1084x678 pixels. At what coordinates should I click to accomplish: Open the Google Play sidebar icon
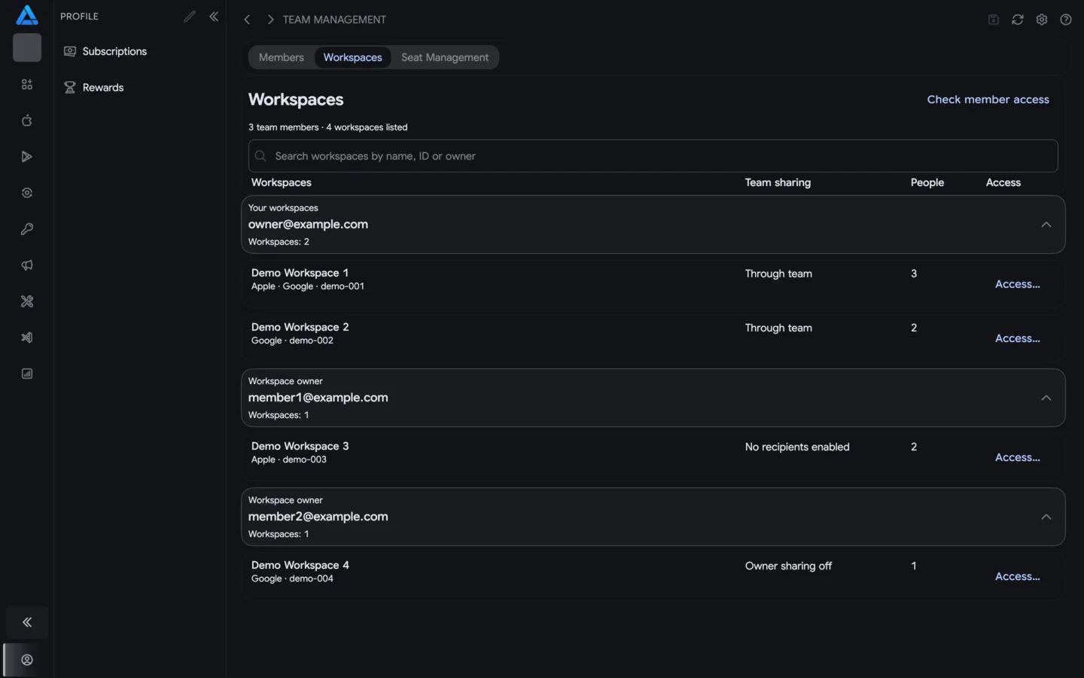pos(27,157)
